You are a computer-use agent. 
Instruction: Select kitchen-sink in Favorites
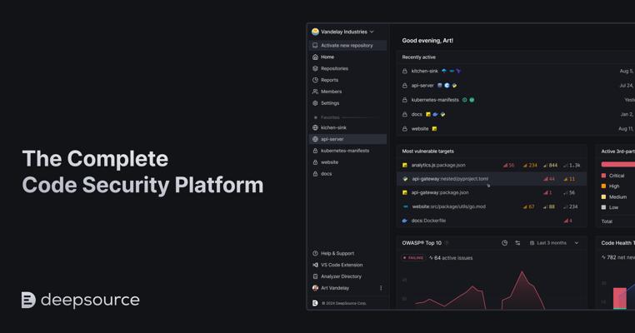click(x=333, y=128)
